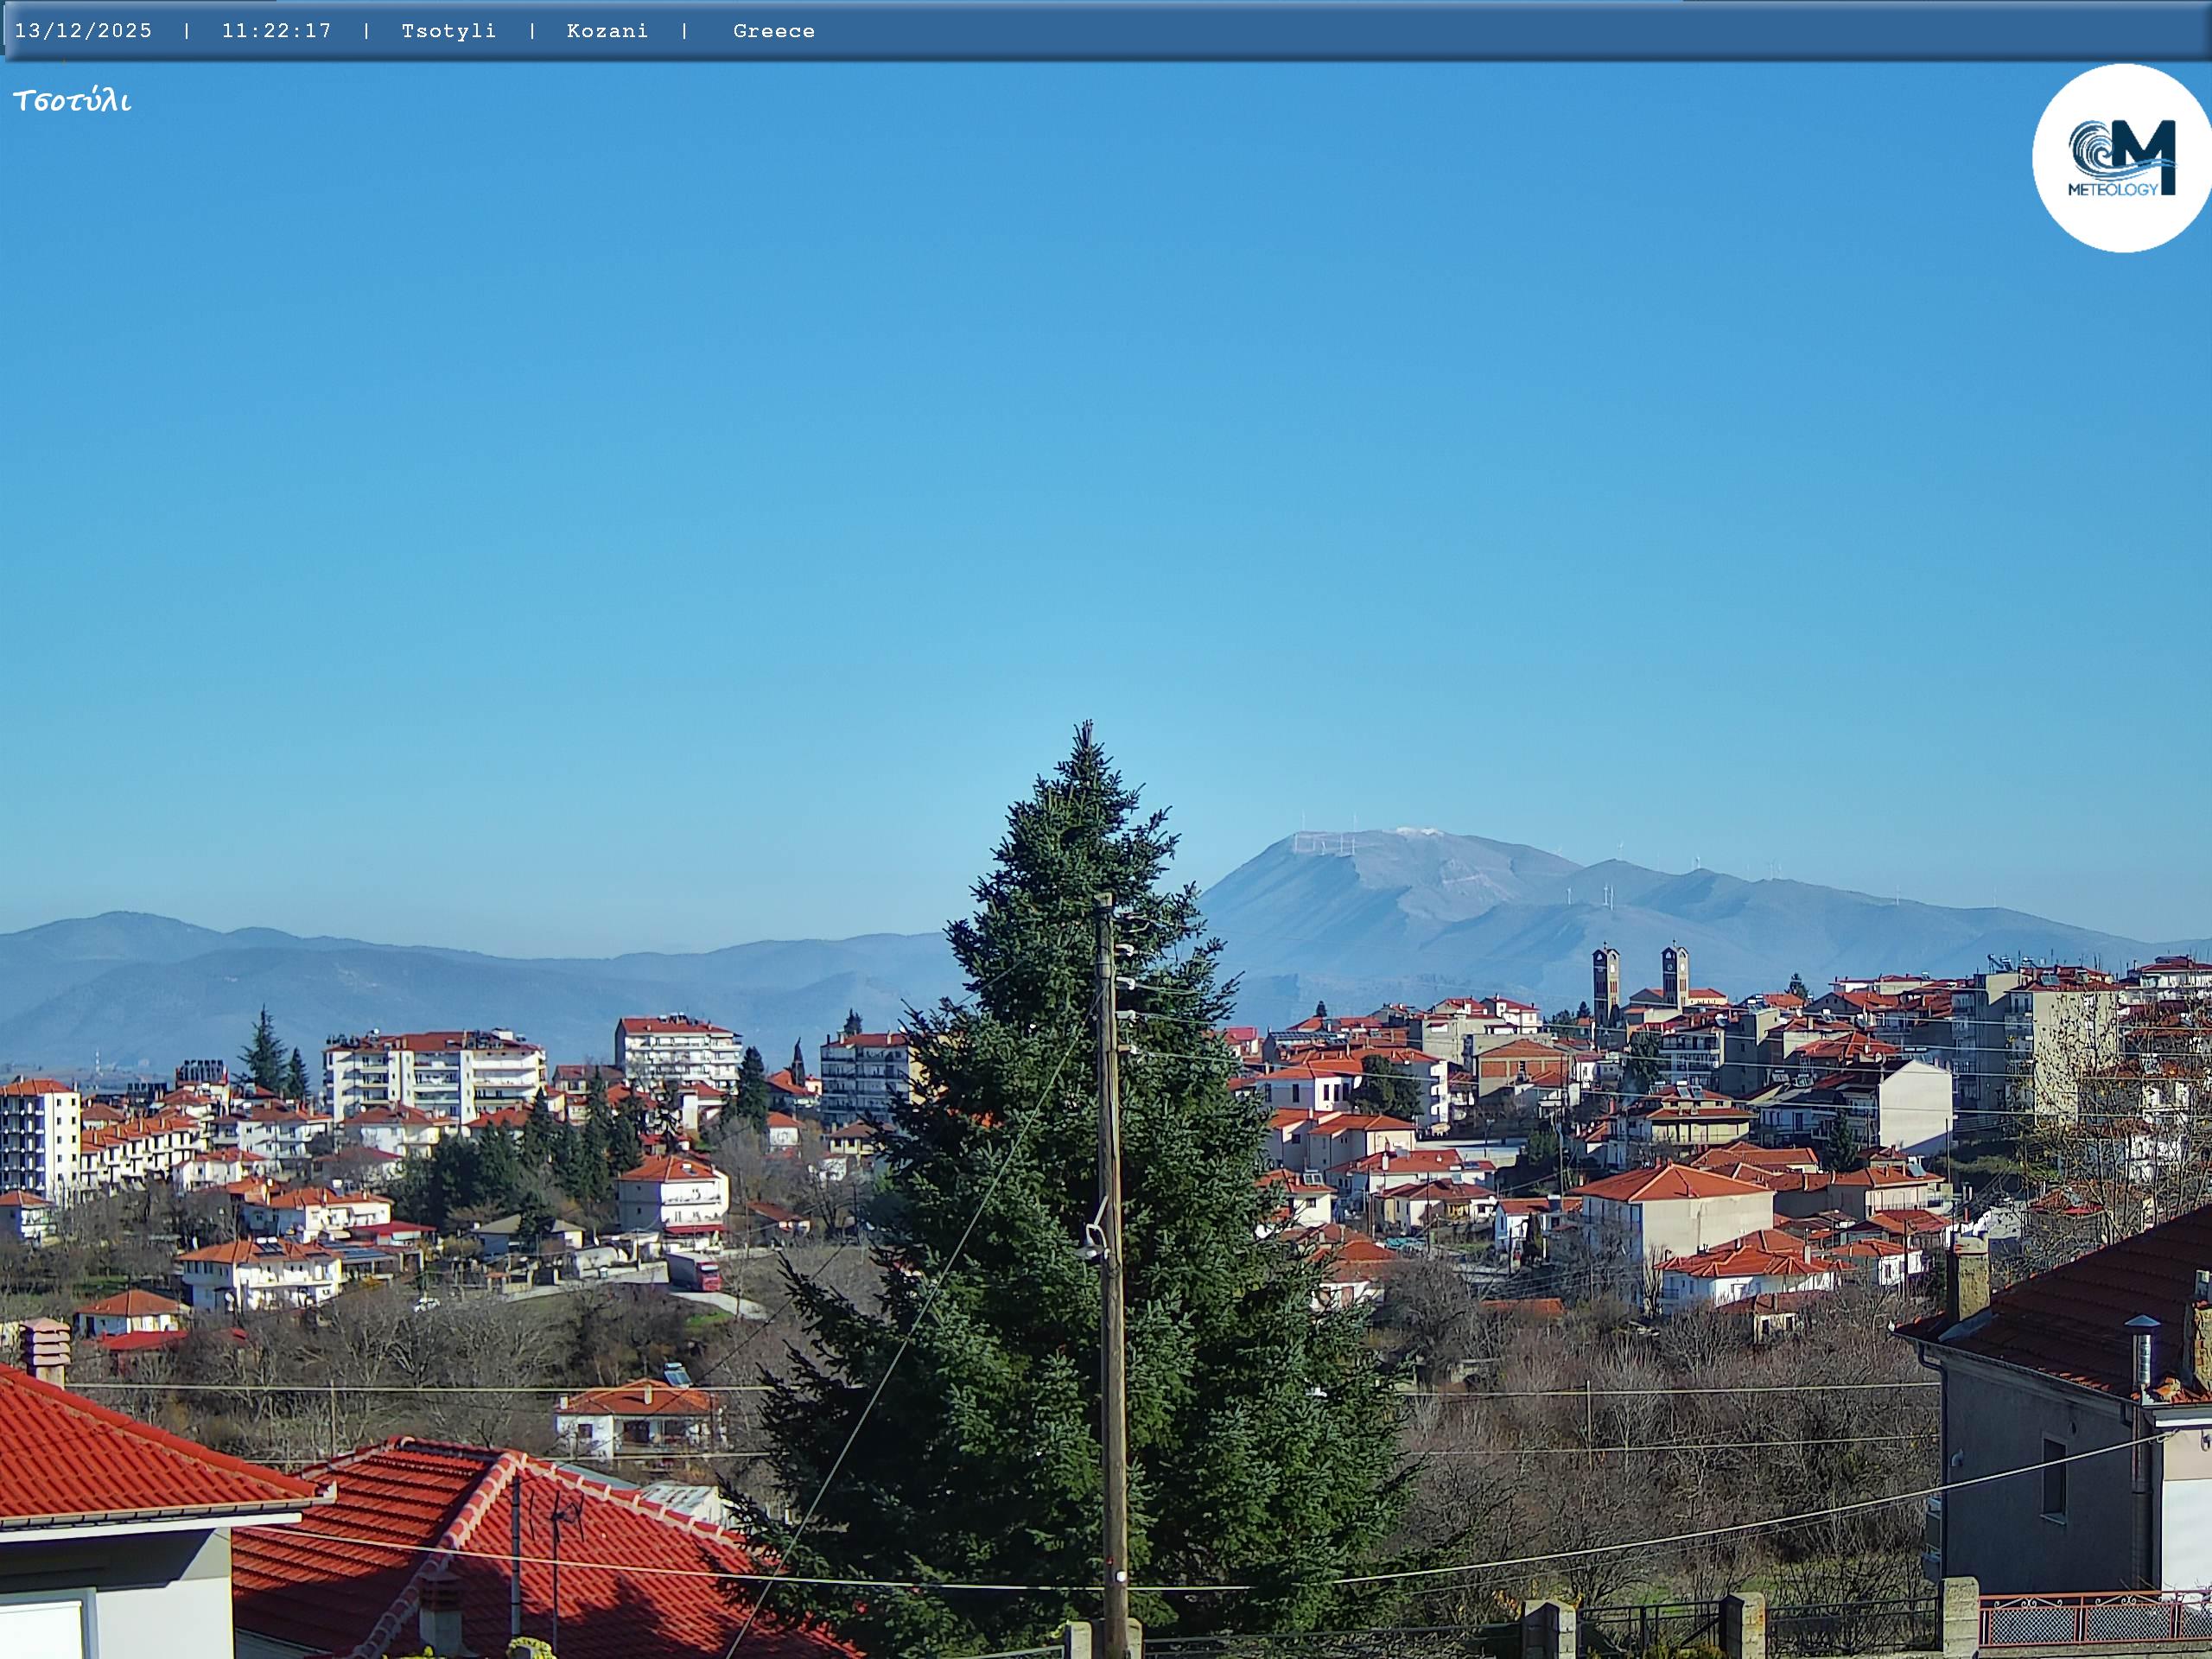Click the Kozani text in header

607,31
